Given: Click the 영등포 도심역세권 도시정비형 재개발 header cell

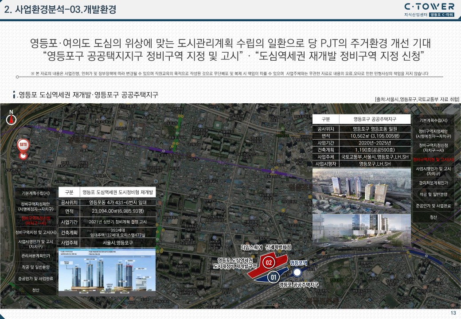Looking at the screenshot, I should tap(117, 193).
